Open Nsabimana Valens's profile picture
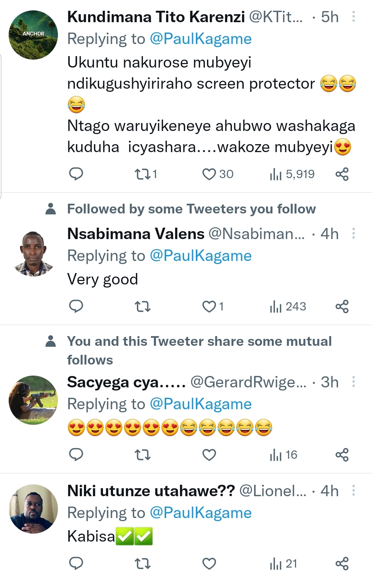372x579 pixels. point(33,254)
